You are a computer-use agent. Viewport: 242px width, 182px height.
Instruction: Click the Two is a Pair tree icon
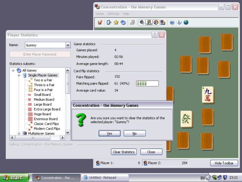[30, 80]
